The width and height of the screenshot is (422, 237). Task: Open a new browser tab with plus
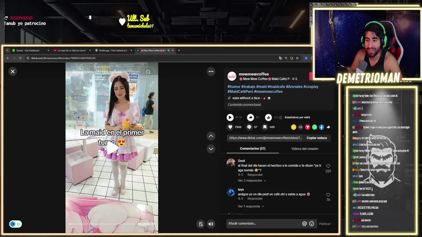click(x=179, y=50)
